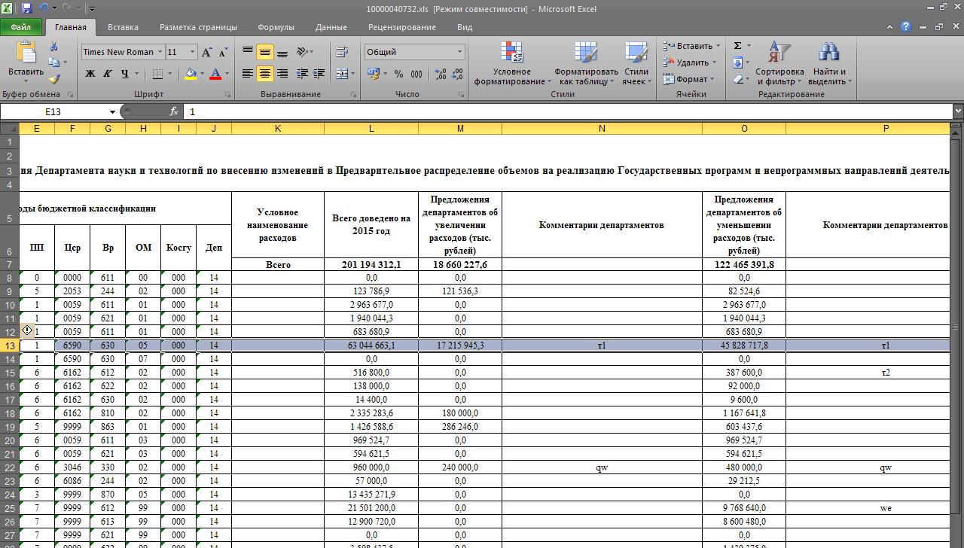
Task: Apply the yellow fill color
Action: click(x=191, y=73)
